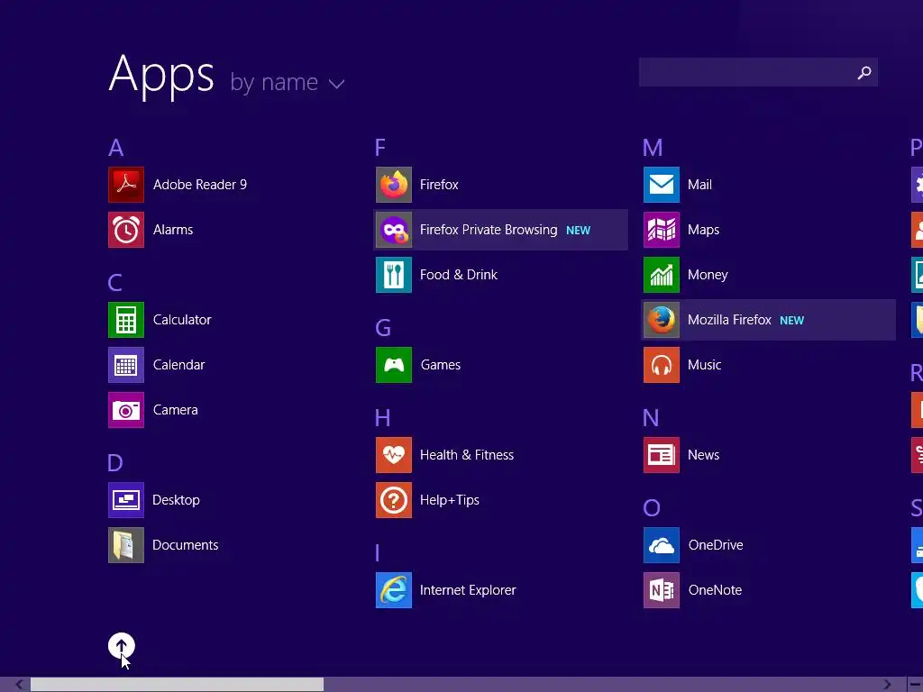The height and width of the screenshot is (692, 923).
Task: Click the 'OneDrive' text label
Action: point(716,545)
